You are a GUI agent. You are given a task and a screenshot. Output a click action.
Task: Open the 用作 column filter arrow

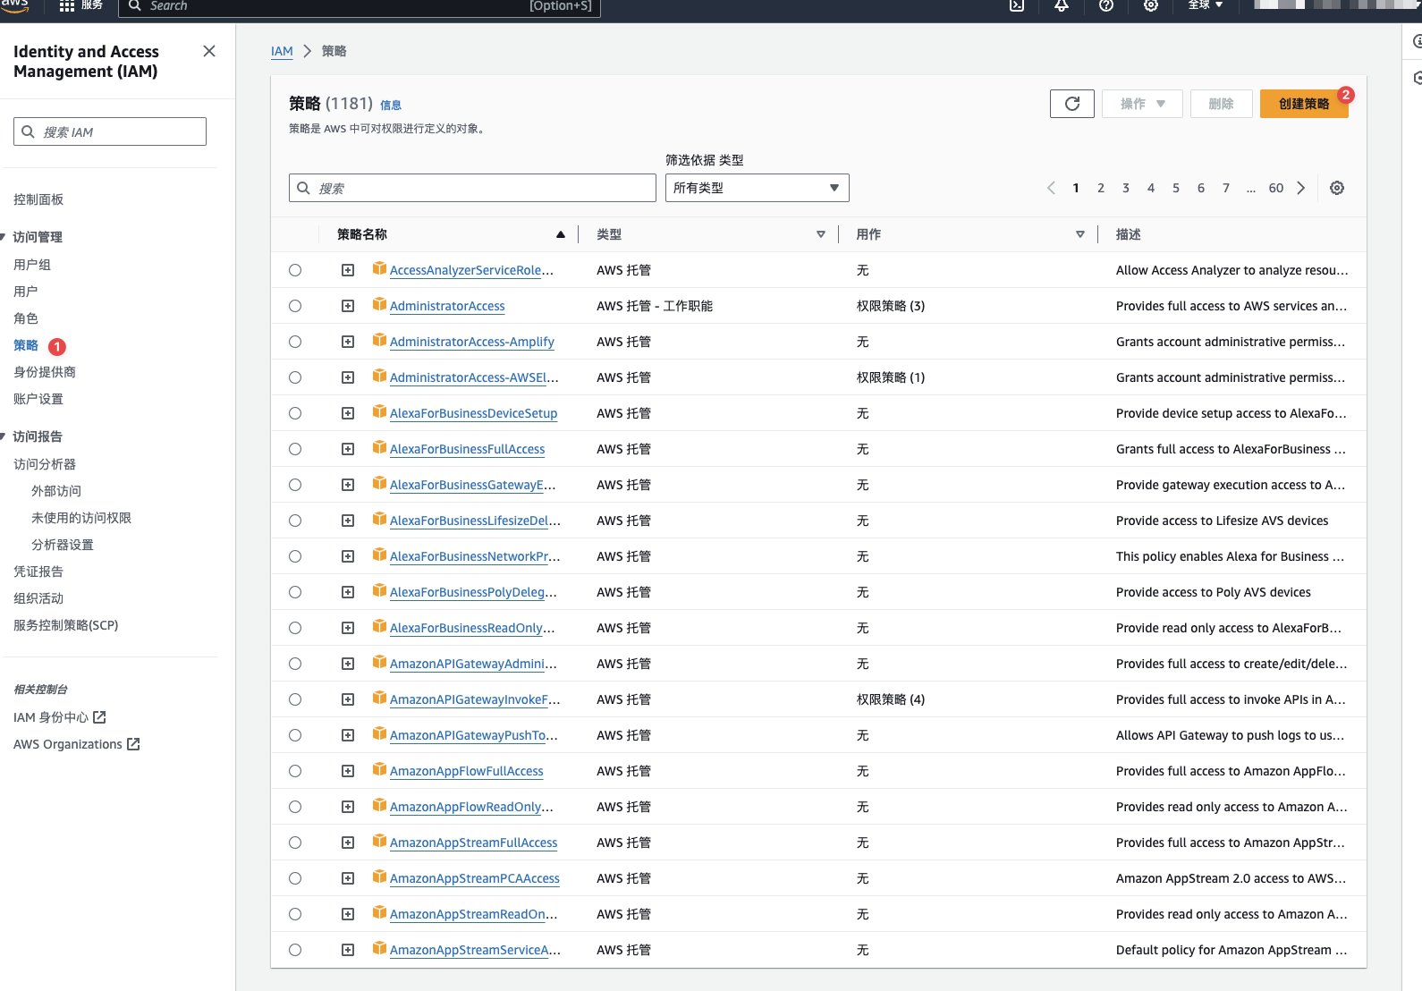[x=1080, y=234]
